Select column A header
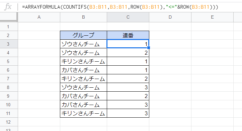This screenshot has width=242, height=131. point(39,17)
